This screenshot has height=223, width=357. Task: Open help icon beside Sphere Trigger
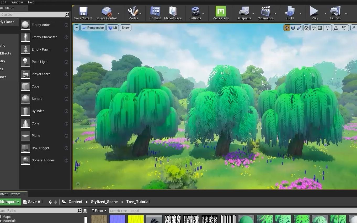click(x=66, y=161)
